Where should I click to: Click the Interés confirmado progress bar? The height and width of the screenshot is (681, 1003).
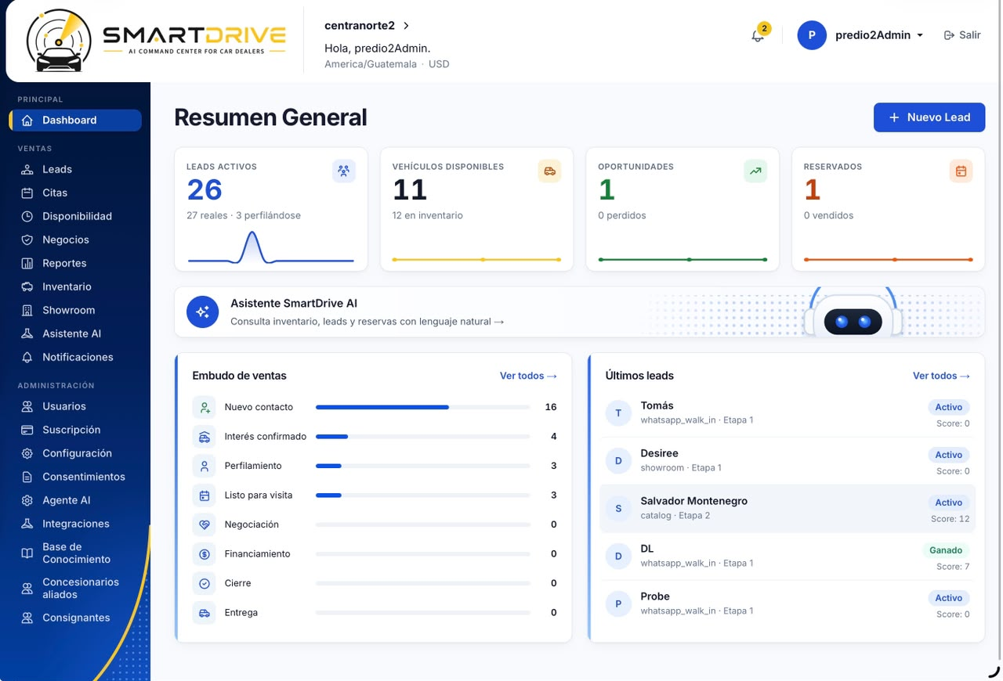click(x=423, y=437)
